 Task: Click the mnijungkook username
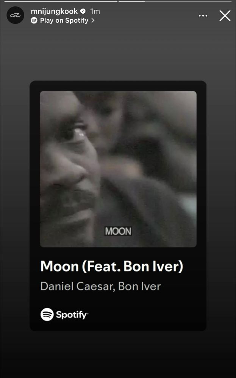54,11
